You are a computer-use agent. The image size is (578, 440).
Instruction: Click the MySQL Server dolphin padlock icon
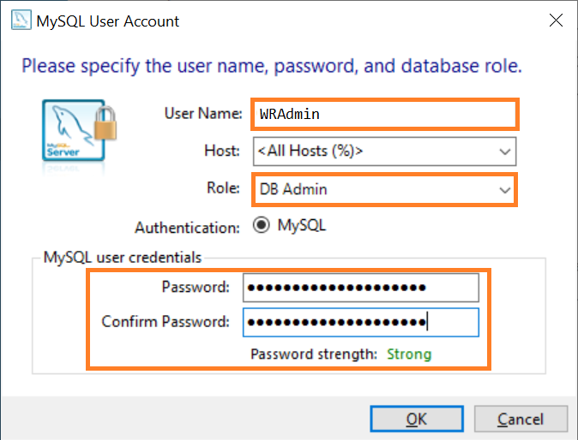point(79,131)
